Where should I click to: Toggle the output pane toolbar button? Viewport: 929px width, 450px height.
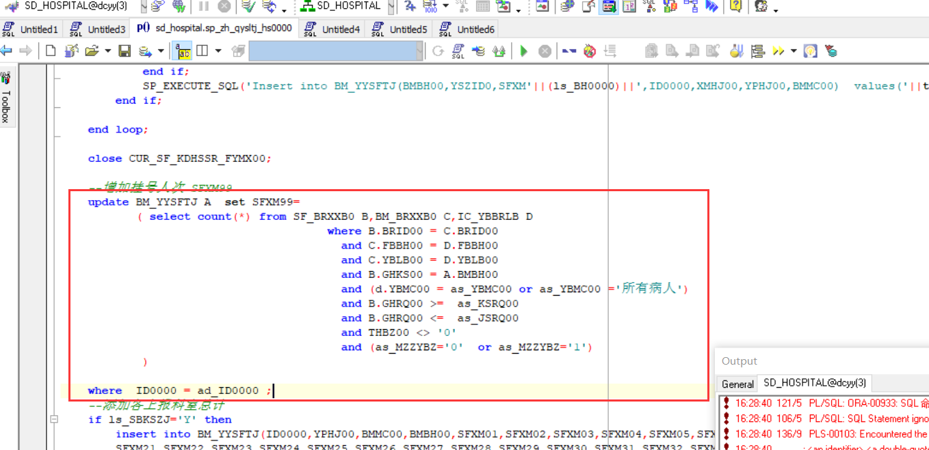pyautogui.click(x=609, y=7)
